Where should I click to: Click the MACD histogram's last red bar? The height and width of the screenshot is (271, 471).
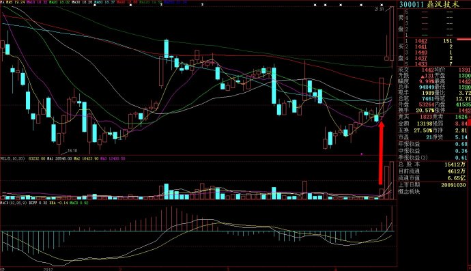[x=392, y=218]
